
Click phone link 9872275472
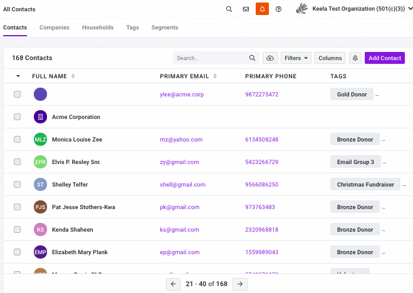tap(262, 95)
